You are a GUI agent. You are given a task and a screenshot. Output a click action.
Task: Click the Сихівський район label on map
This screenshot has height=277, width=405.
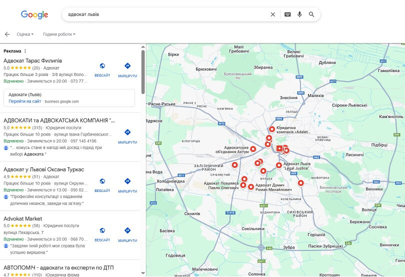tap(300, 213)
